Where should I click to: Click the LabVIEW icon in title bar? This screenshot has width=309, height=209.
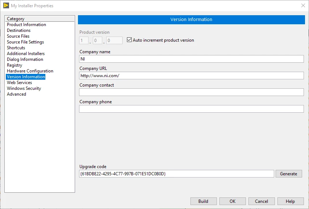[x=6, y=5]
